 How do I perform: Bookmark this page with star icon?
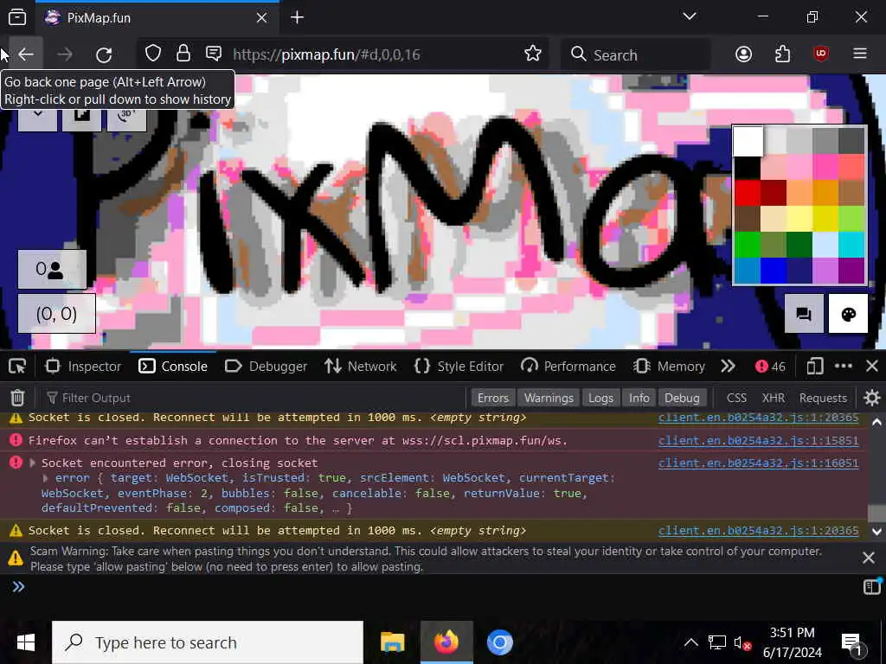(532, 54)
